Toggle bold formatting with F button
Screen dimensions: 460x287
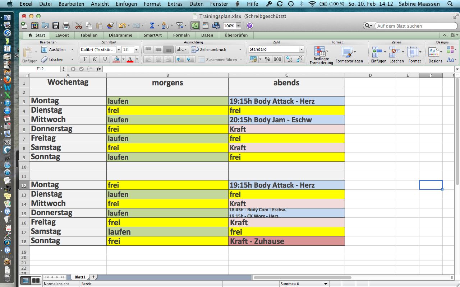(85, 59)
